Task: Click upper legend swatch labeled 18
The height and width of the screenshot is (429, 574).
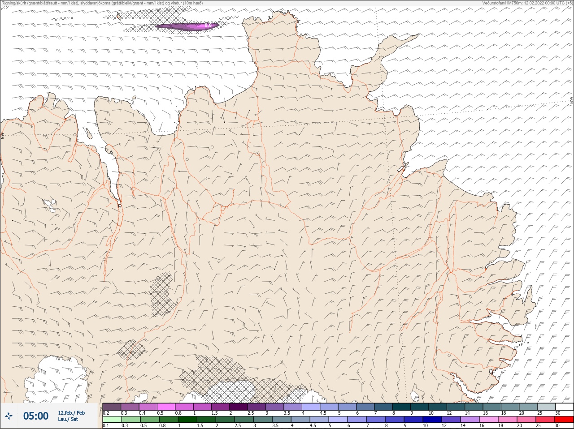Action: pyautogui.click(x=510, y=407)
